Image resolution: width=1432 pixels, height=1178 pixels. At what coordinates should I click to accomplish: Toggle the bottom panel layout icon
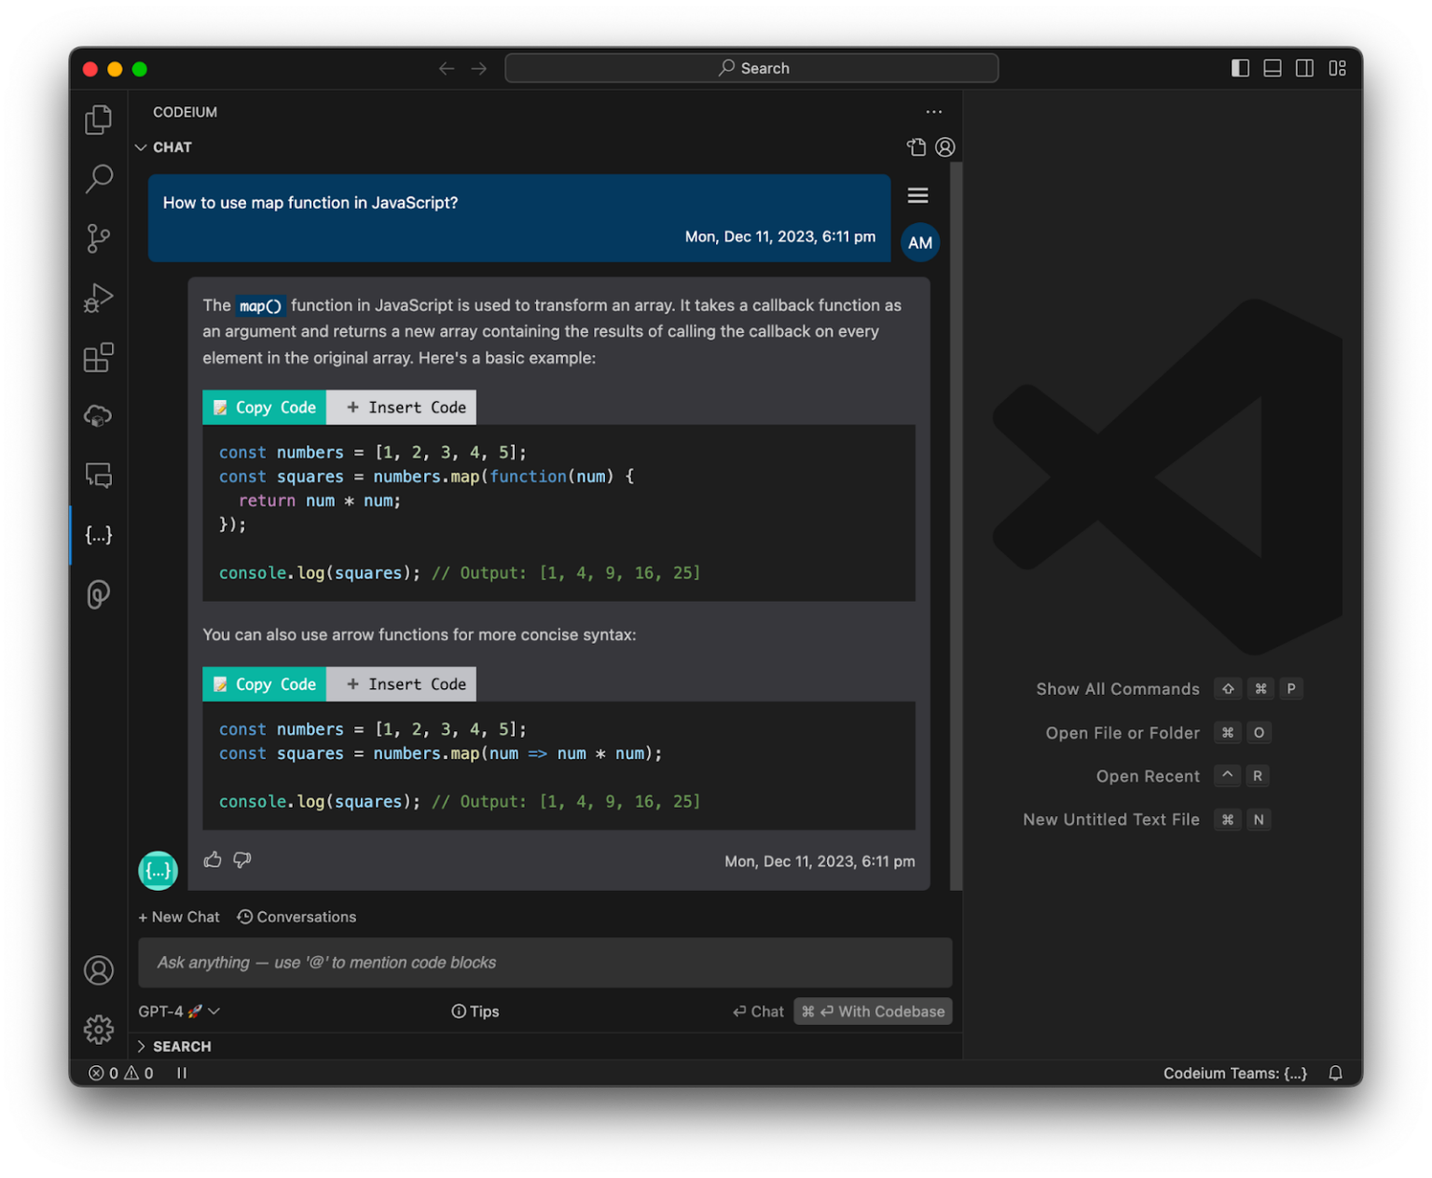coord(1272,68)
